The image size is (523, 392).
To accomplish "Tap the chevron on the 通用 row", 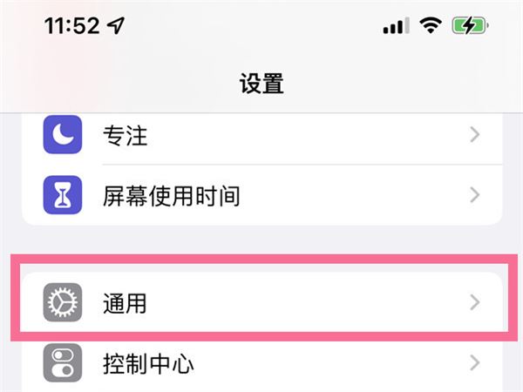I will [474, 302].
